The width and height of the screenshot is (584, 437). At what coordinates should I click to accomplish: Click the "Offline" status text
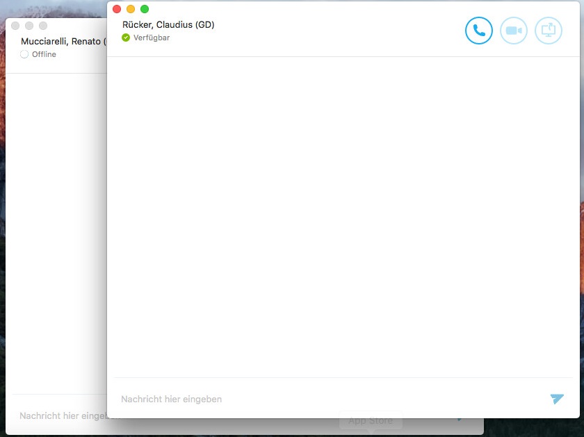click(44, 54)
